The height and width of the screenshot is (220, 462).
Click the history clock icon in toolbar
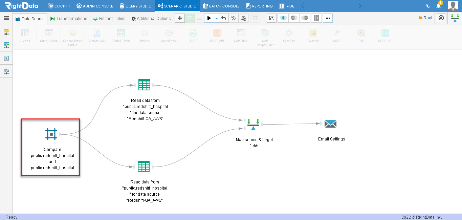pyautogui.click(x=234, y=18)
